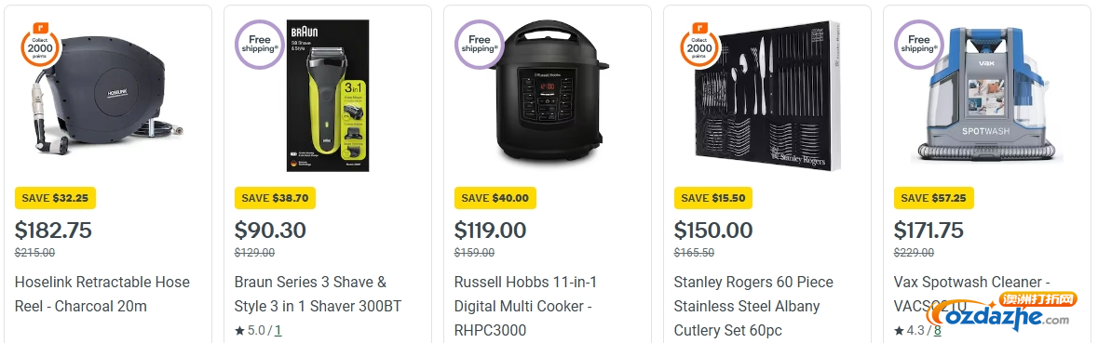Open the Stanley Rogers cutlery set image

pyautogui.click(x=768, y=95)
